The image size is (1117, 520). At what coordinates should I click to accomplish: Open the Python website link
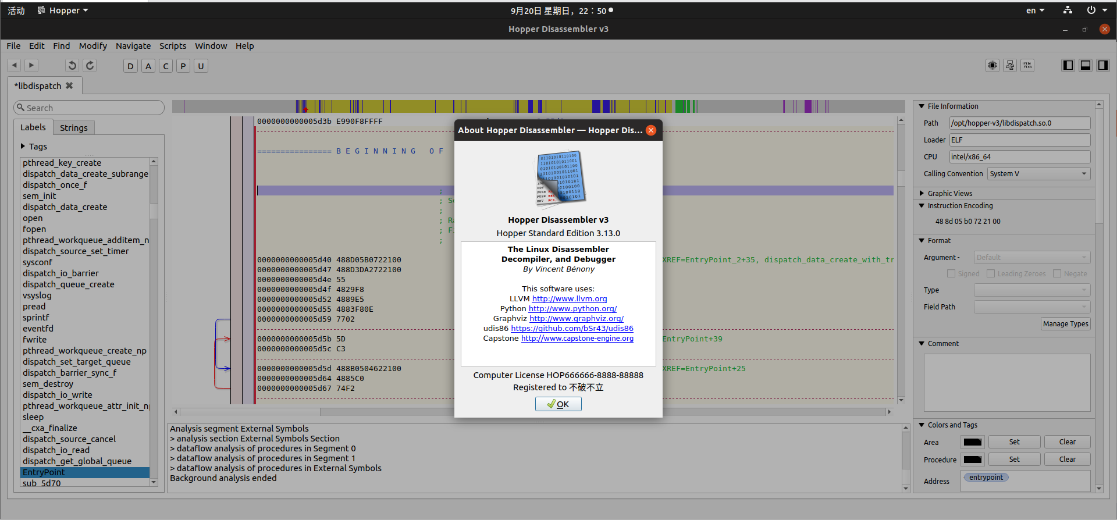point(572,309)
